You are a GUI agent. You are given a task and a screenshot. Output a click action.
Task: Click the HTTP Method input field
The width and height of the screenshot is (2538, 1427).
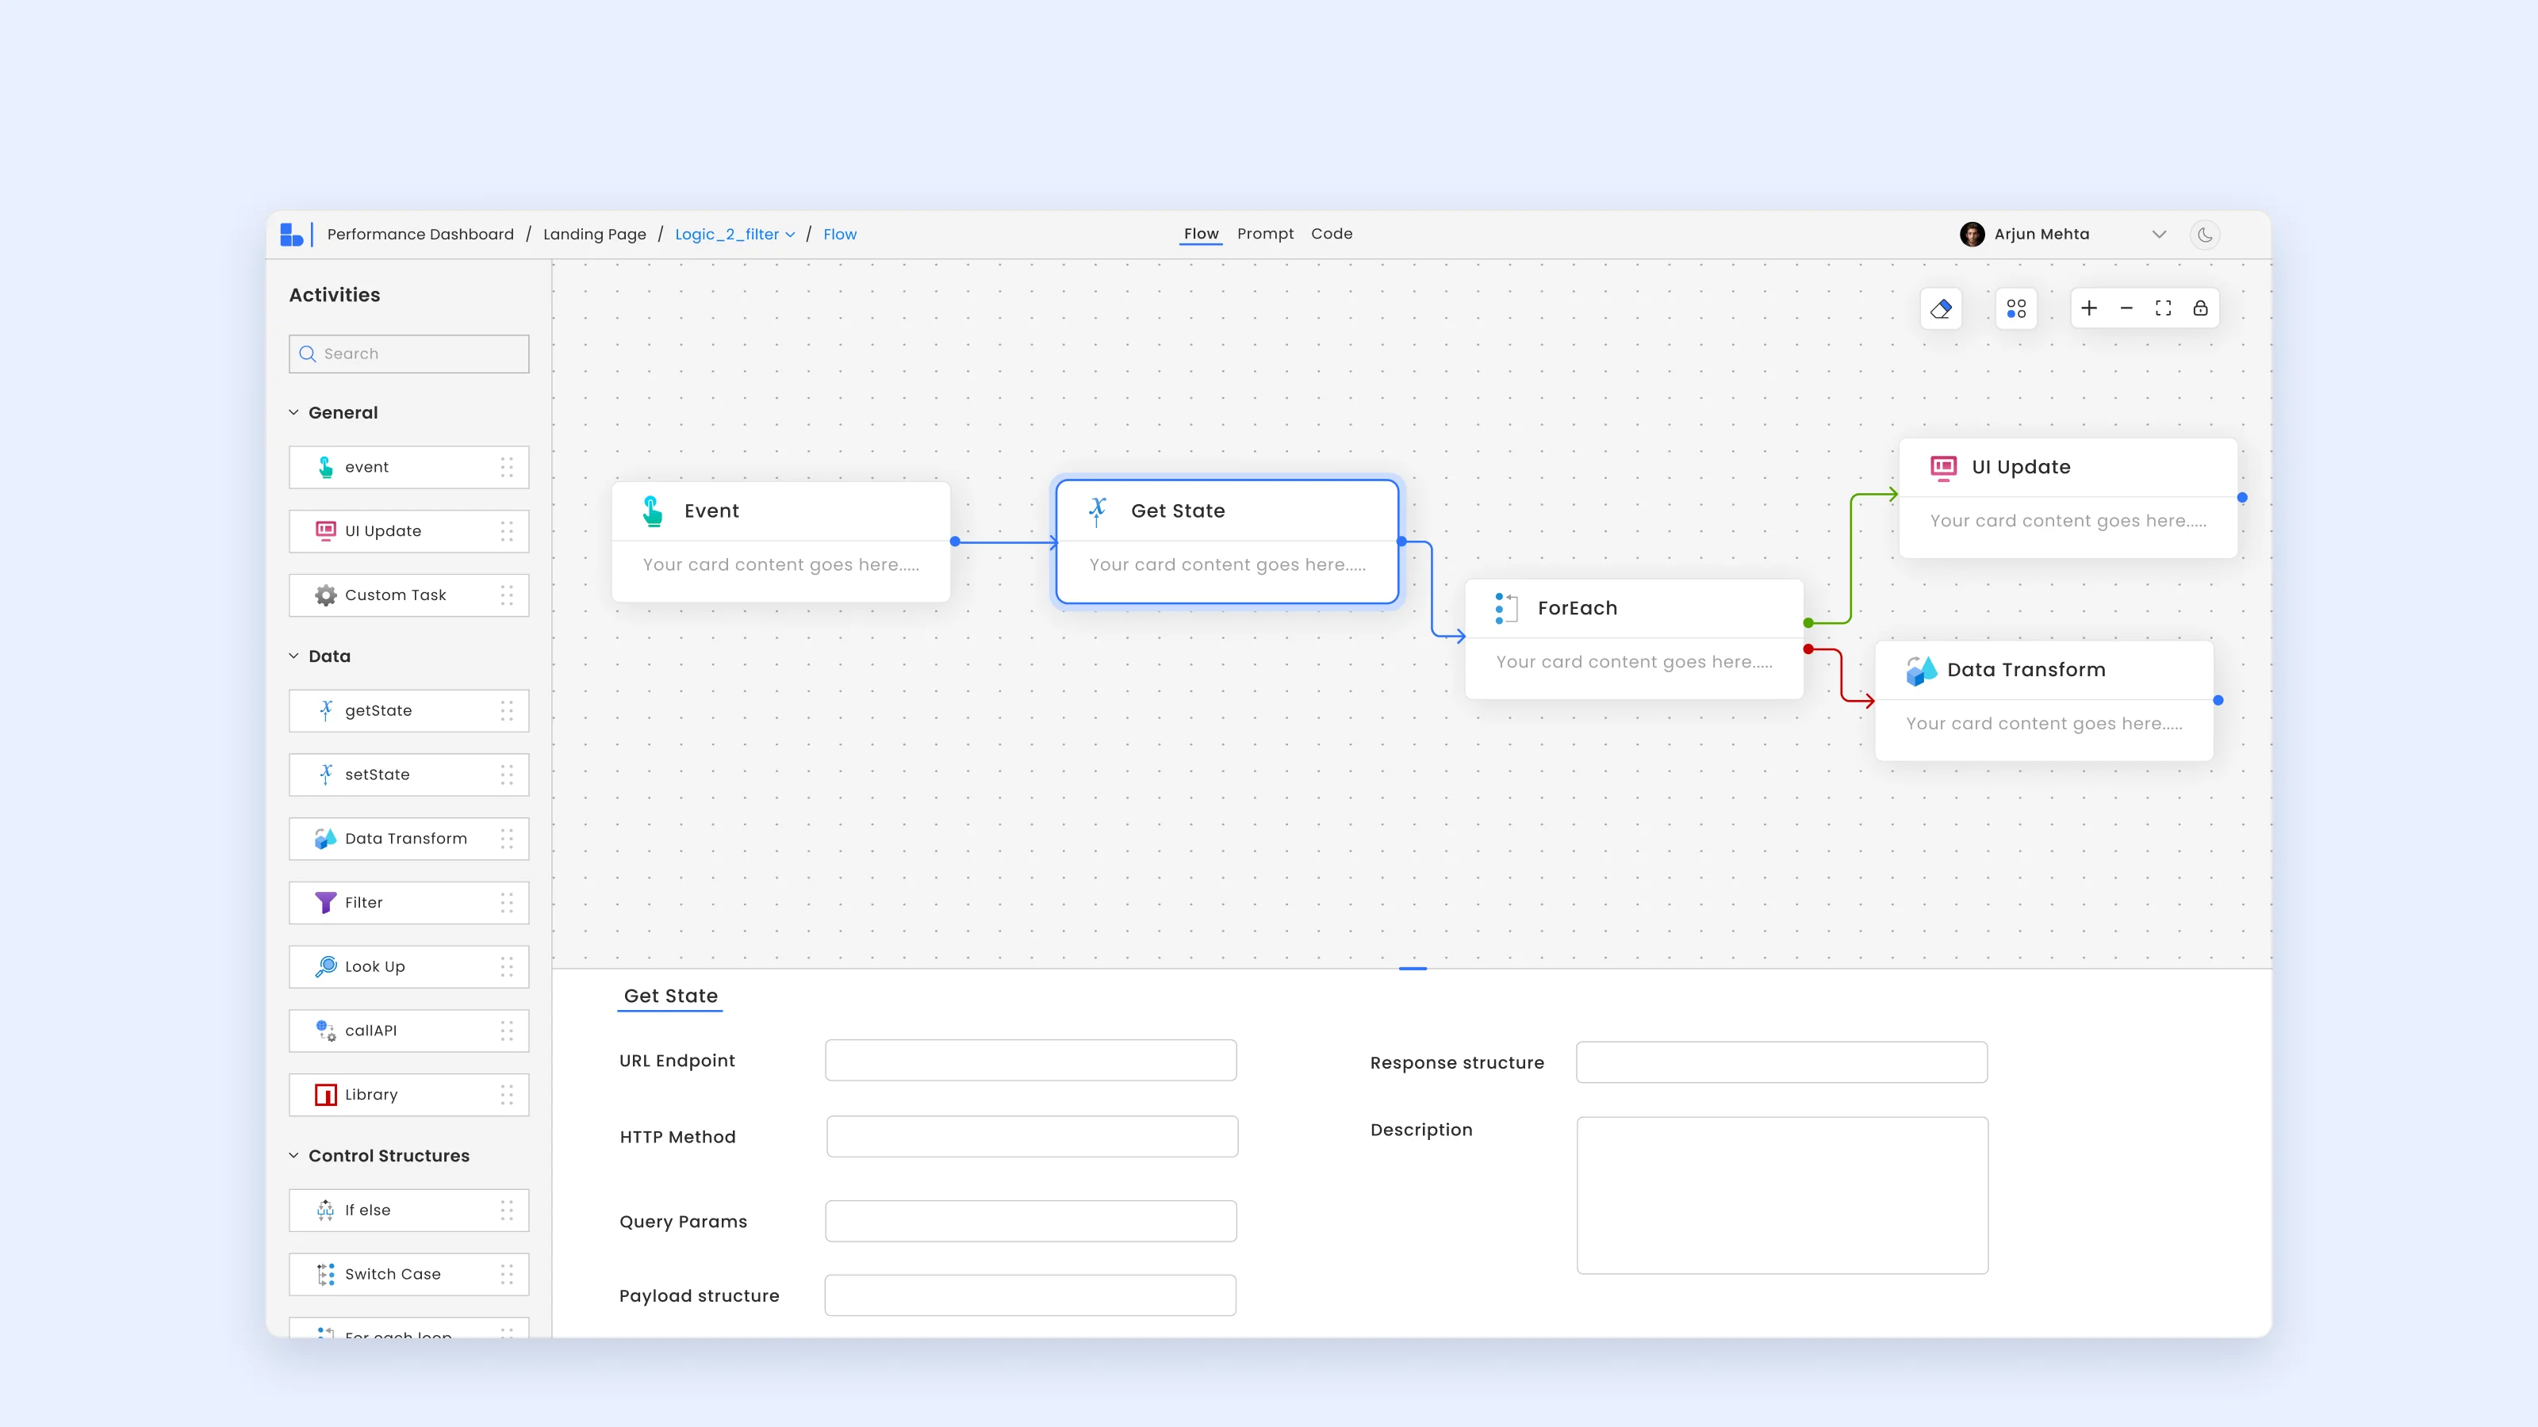[1032, 1137]
